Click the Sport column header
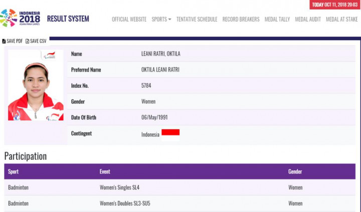 tap(14, 171)
